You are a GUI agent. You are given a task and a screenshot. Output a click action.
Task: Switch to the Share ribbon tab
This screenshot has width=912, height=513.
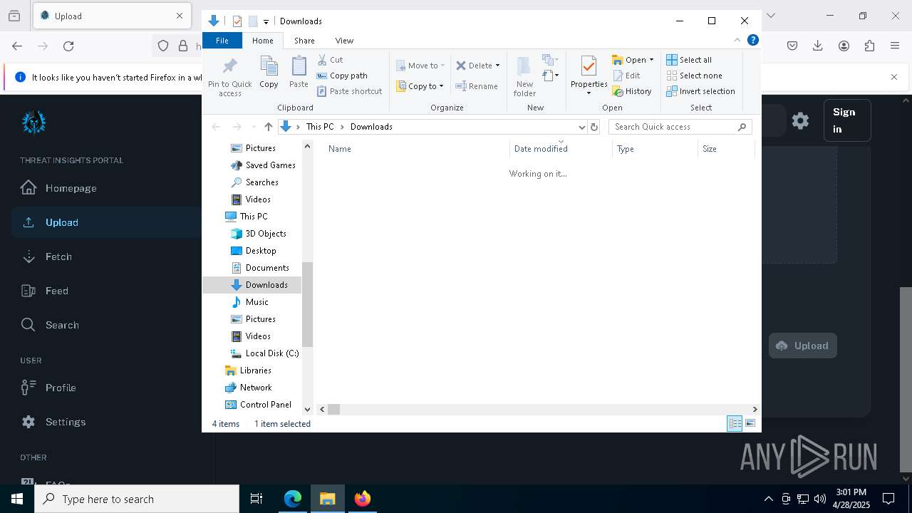coord(304,41)
